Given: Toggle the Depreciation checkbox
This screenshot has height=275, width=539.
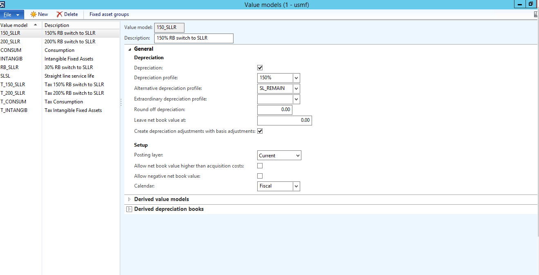Looking at the screenshot, I should (260, 68).
